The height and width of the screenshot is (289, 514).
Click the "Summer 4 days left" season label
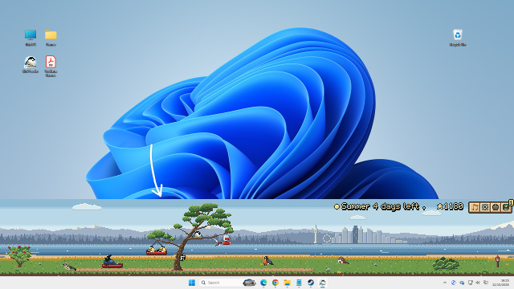380,206
